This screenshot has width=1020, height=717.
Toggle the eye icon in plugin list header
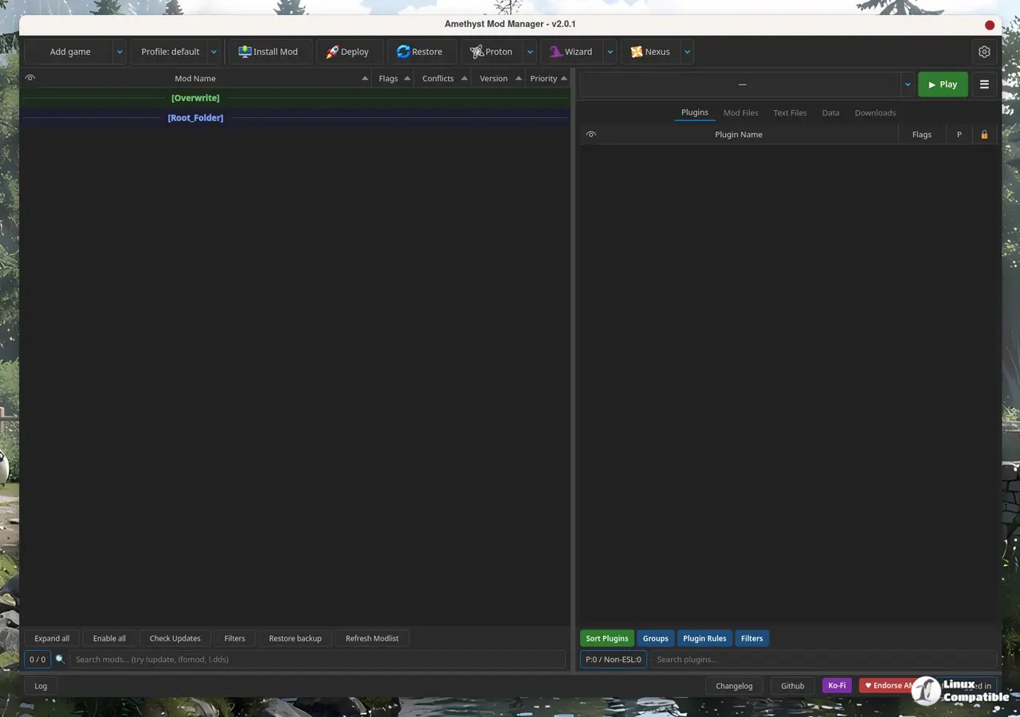point(591,135)
